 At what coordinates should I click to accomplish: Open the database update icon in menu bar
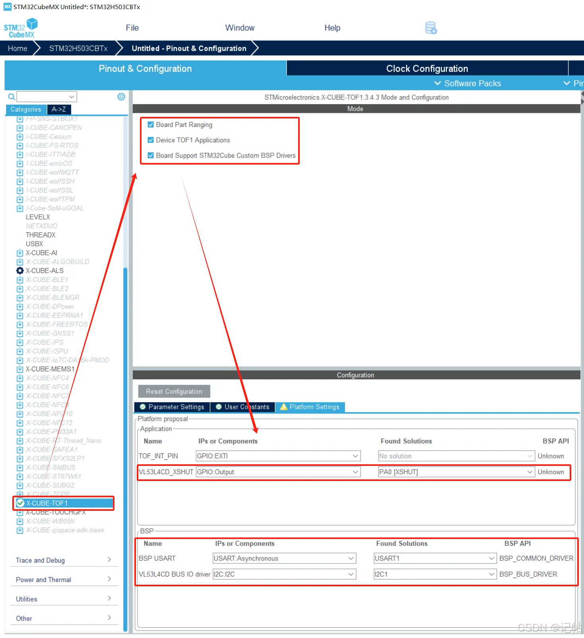click(431, 28)
